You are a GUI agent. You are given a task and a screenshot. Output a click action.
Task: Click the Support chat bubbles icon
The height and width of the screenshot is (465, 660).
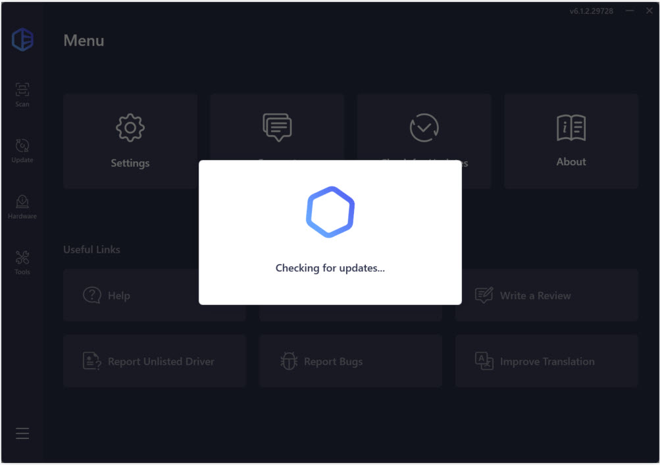tap(277, 127)
